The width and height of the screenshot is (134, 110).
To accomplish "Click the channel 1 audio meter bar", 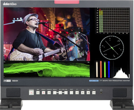I will tap(100, 21).
